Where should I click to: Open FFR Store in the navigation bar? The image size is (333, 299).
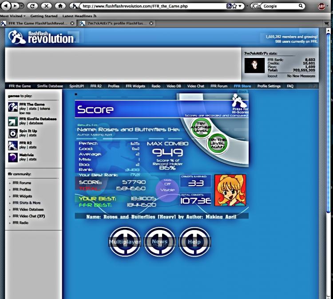242,86
